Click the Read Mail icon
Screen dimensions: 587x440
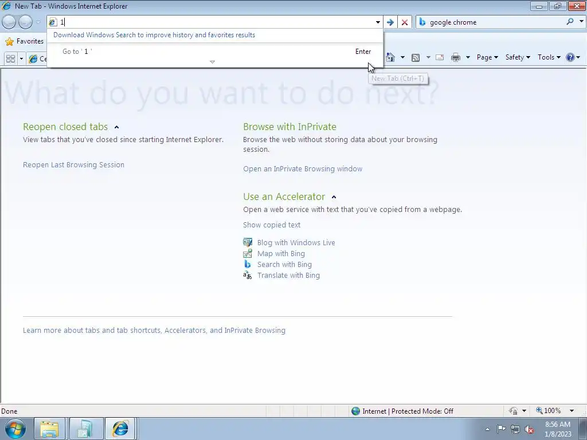pyautogui.click(x=440, y=57)
